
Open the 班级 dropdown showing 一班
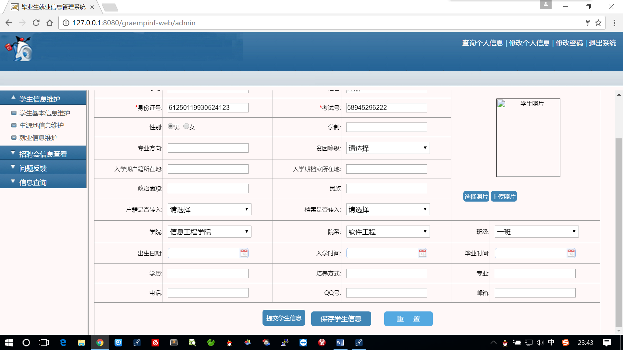pyautogui.click(x=536, y=232)
